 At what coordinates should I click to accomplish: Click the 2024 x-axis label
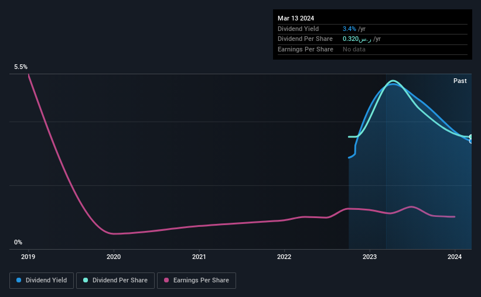[455, 257]
